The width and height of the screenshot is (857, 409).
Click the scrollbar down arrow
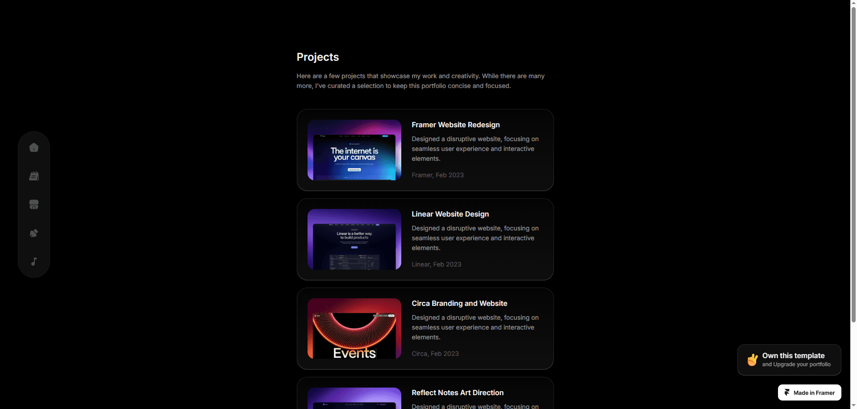click(853, 405)
